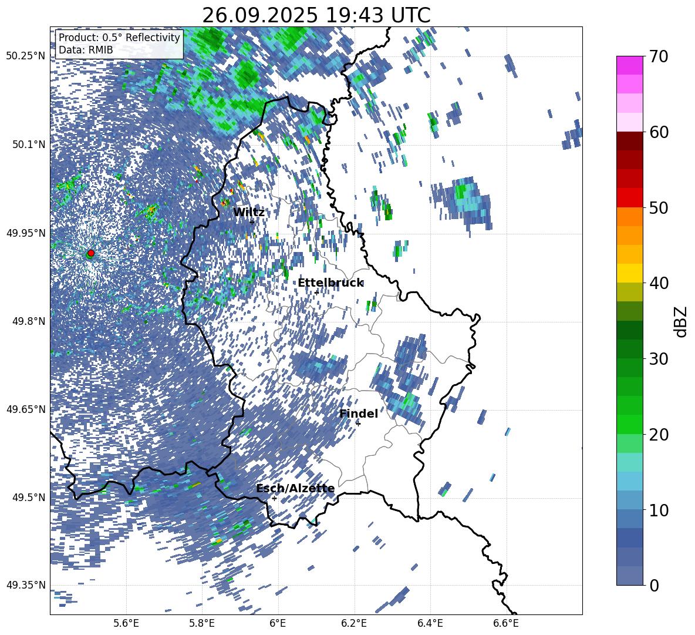Click the bright green colorbar segment at 20
This screenshot has height=635, width=695.
click(629, 424)
